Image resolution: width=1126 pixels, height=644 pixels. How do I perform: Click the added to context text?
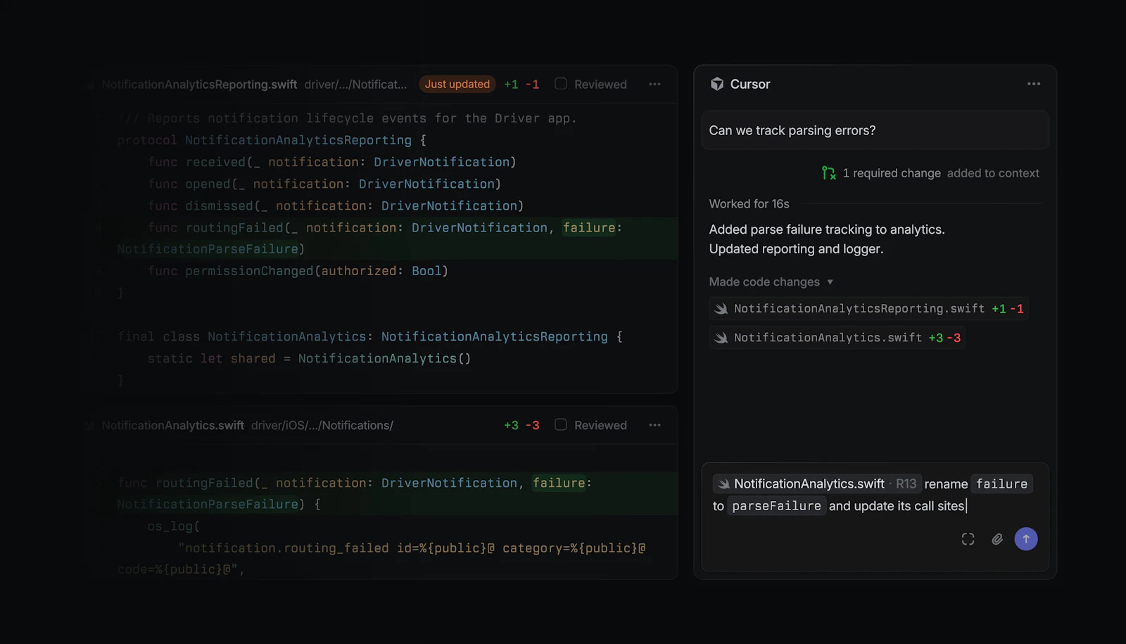pyautogui.click(x=993, y=173)
